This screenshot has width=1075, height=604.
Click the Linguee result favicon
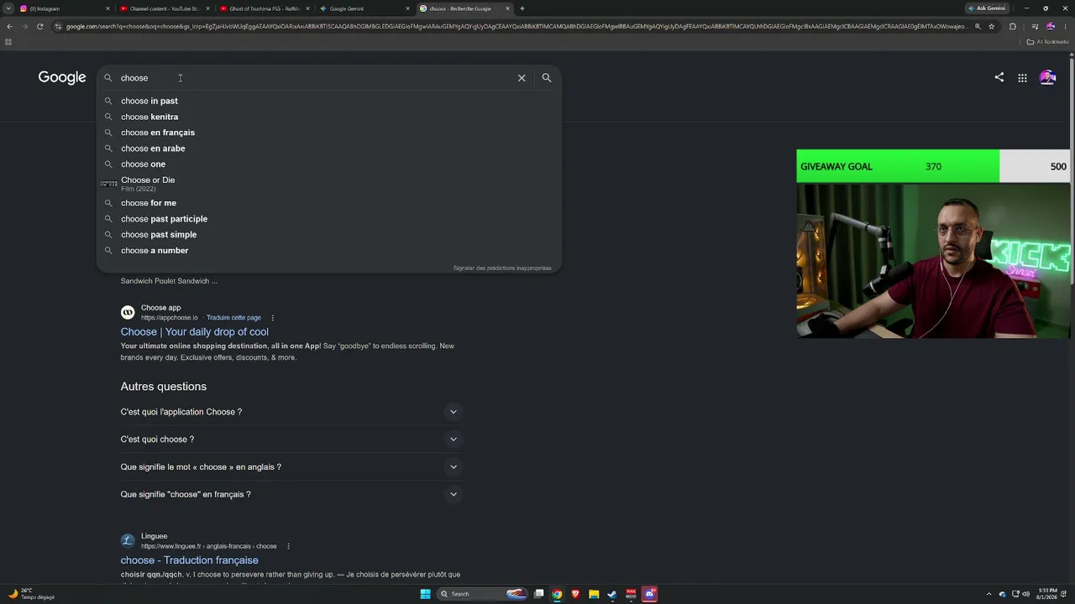pos(128,540)
